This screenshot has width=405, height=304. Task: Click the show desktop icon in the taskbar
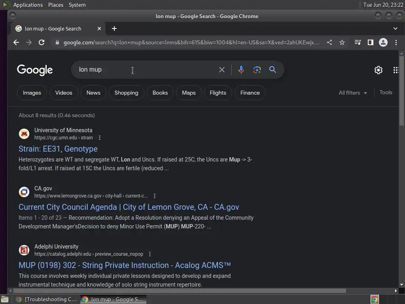tap(5, 299)
